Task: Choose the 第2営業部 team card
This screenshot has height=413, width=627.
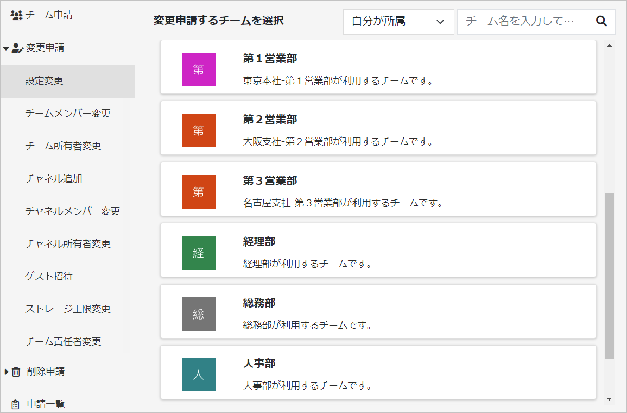Action: coord(378,128)
